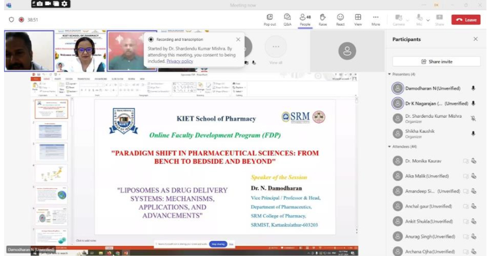Leave the meeting with the red button

click(466, 20)
